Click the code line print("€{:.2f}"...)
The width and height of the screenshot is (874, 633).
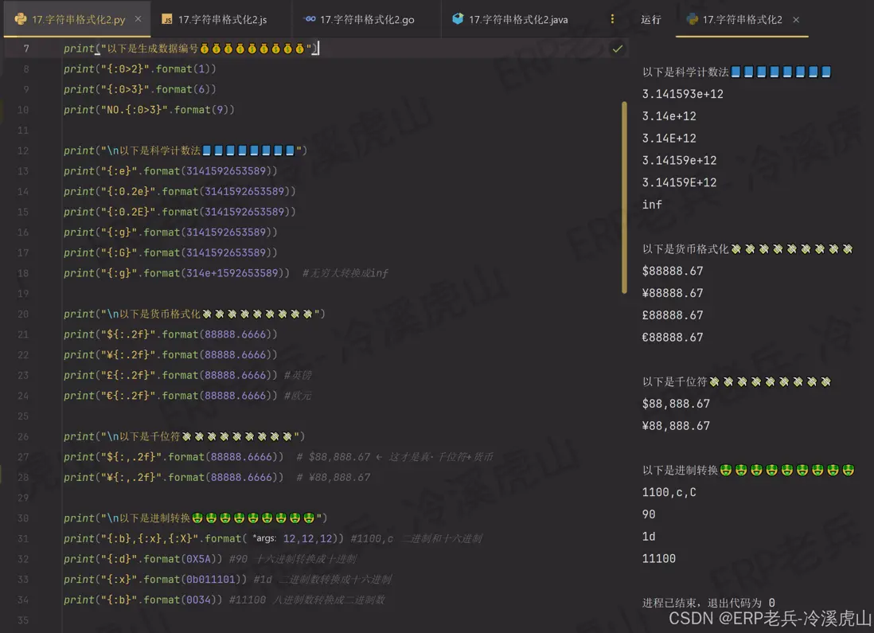pyautogui.click(x=170, y=396)
